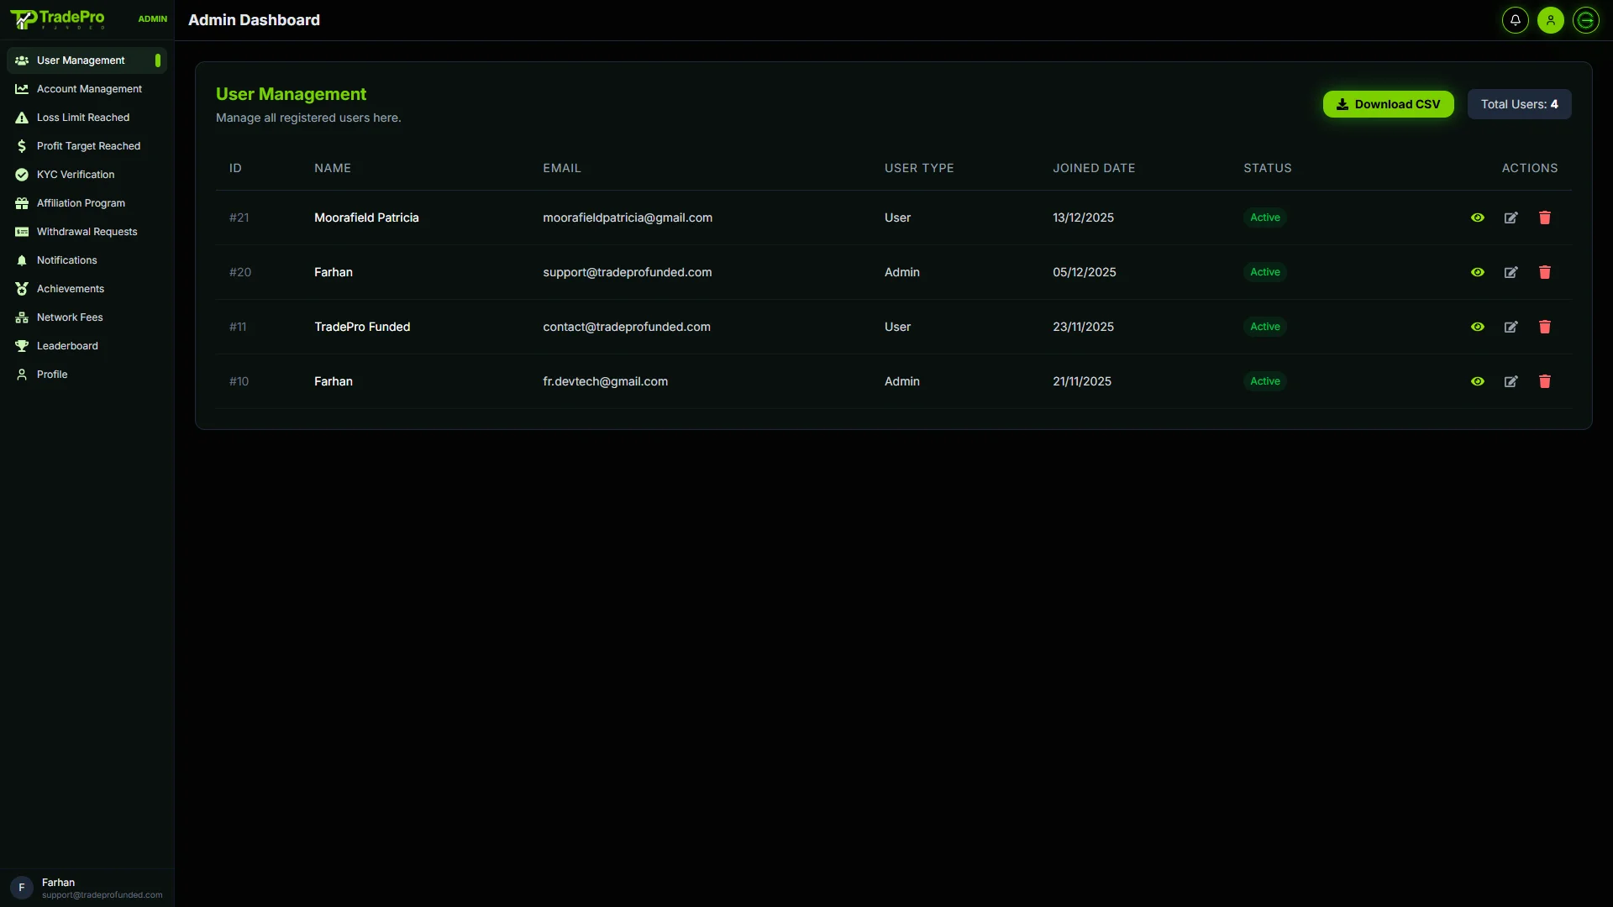
Task: Open Withdrawal Requests page
Action: point(87,232)
